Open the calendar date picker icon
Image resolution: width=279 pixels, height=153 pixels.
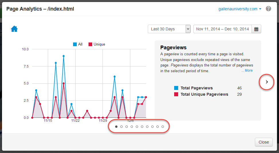(x=256, y=29)
